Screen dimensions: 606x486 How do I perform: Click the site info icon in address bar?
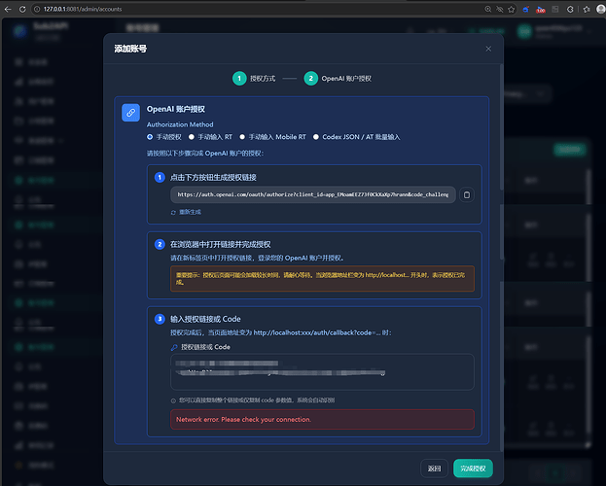tap(37, 9)
